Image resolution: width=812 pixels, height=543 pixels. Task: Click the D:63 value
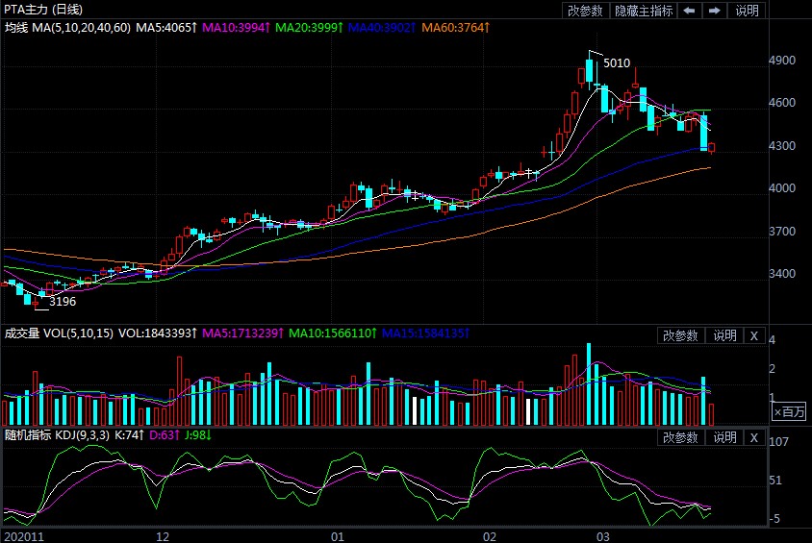[165, 435]
